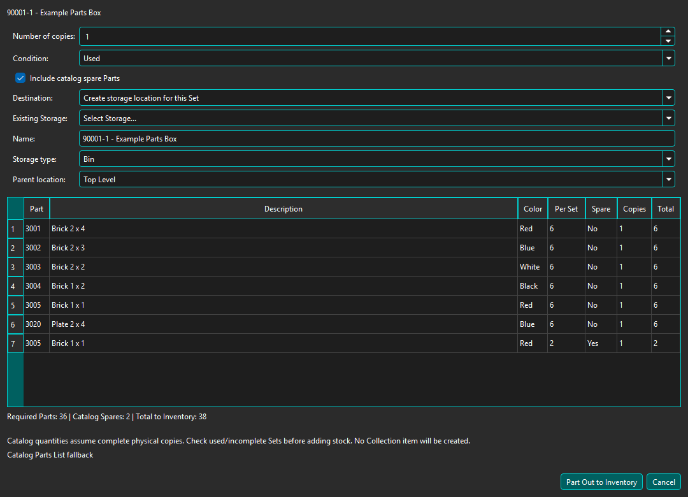Click the White color cell
Viewport: 688px width, 497px height.
pyautogui.click(x=533, y=267)
